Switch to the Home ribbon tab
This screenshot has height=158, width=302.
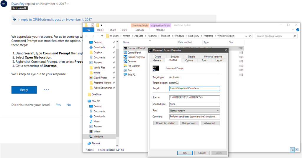[x=100, y=30]
